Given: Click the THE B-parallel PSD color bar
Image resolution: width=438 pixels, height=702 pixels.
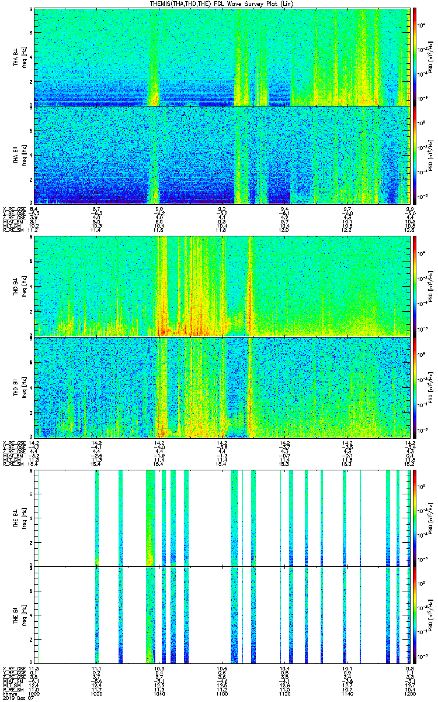Looking at the screenshot, I should (x=415, y=615).
